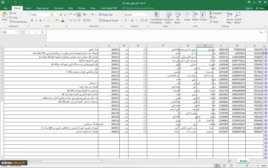
Task: Expand Merge & Center options arrow
Action: (121, 20)
